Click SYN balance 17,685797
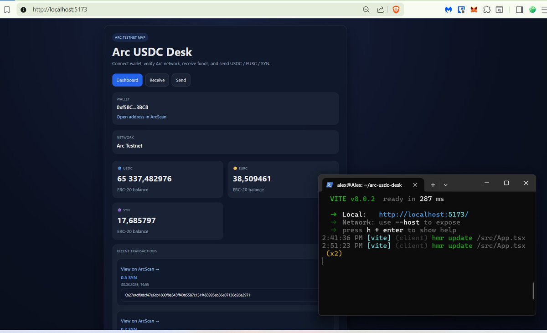Screen dimensions: 547x333 coord(137,220)
